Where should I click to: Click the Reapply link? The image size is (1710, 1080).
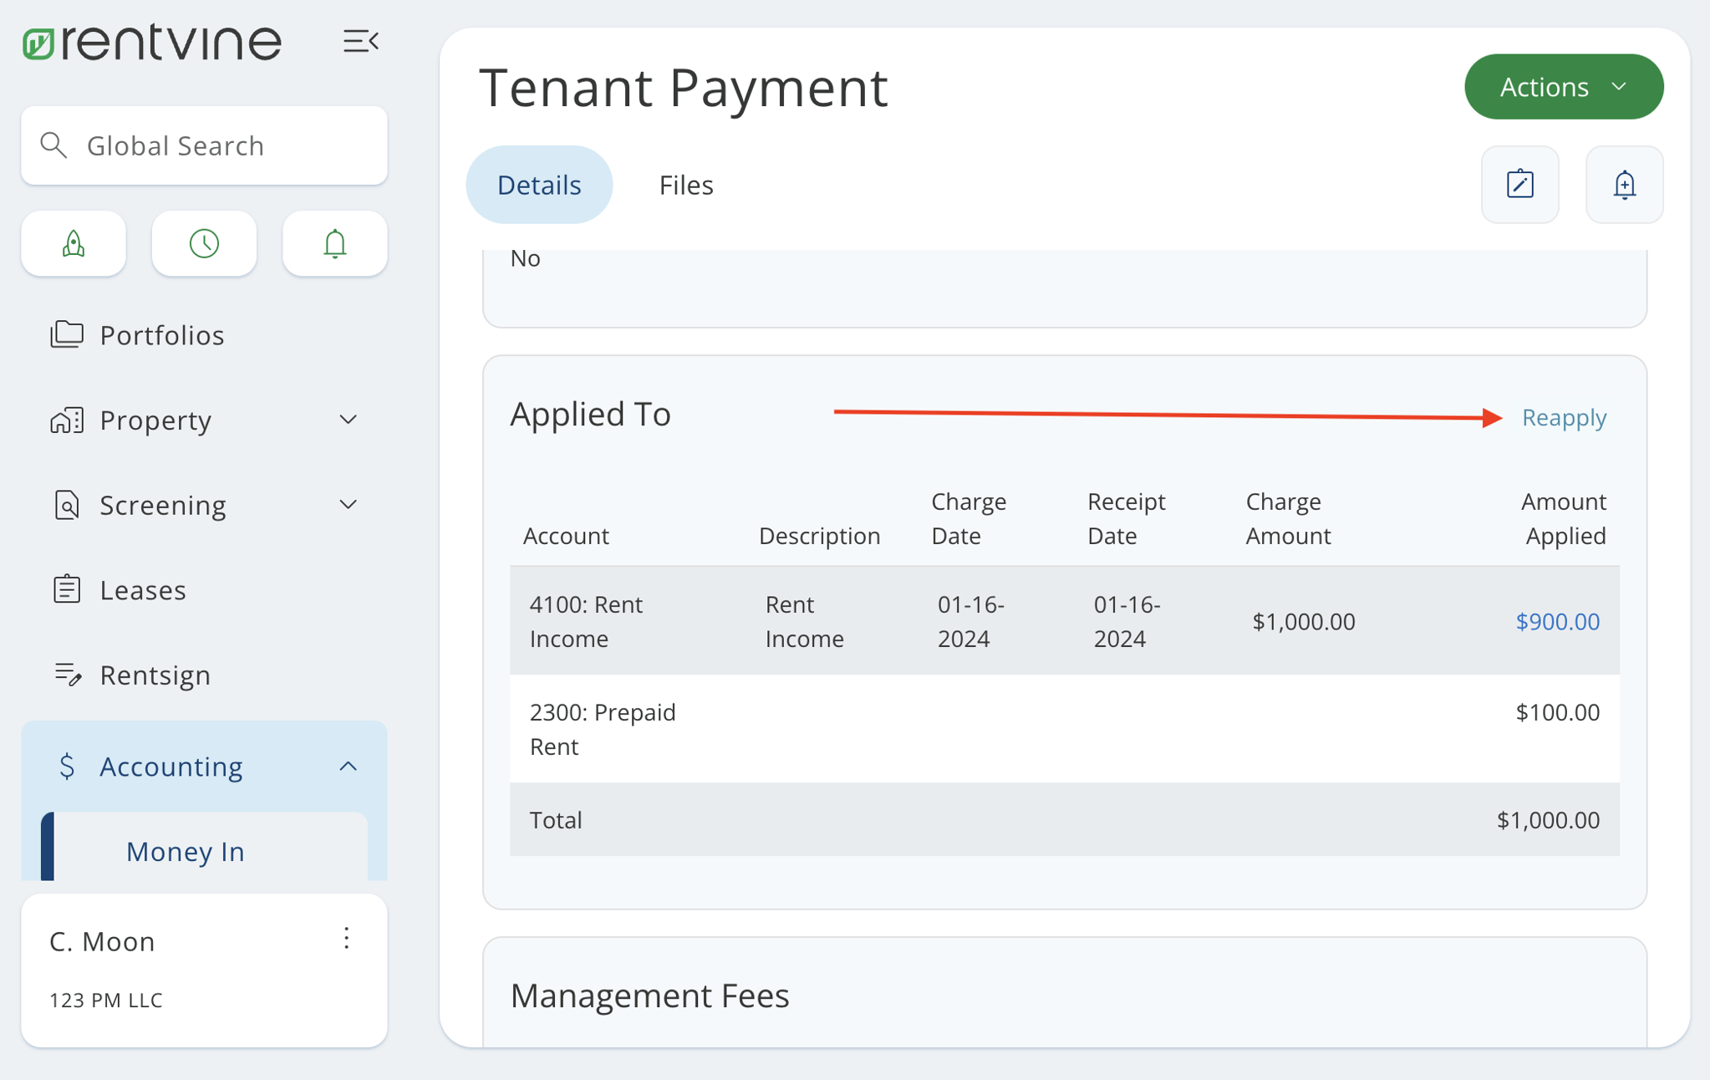(1564, 417)
